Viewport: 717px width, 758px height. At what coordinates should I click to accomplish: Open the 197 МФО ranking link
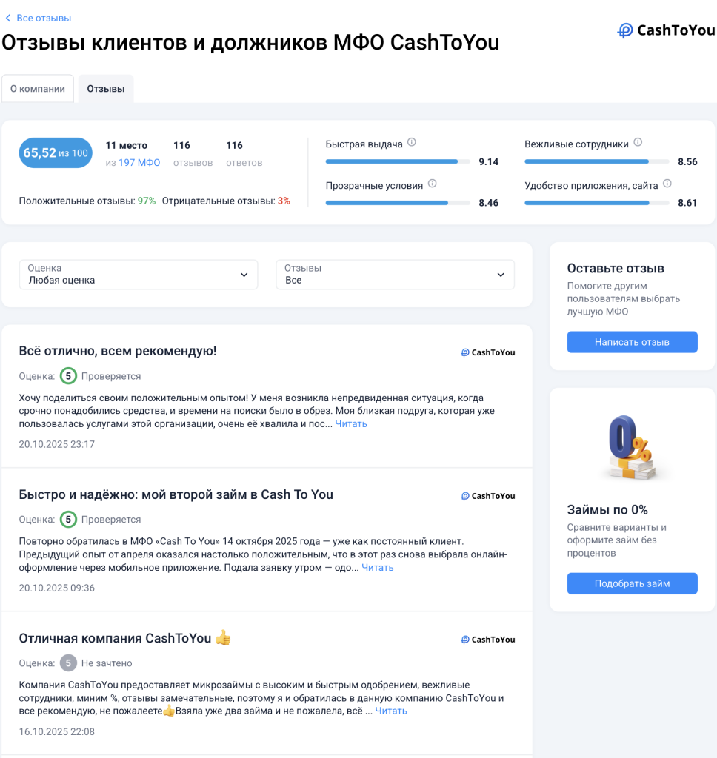[x=139, y=162]
